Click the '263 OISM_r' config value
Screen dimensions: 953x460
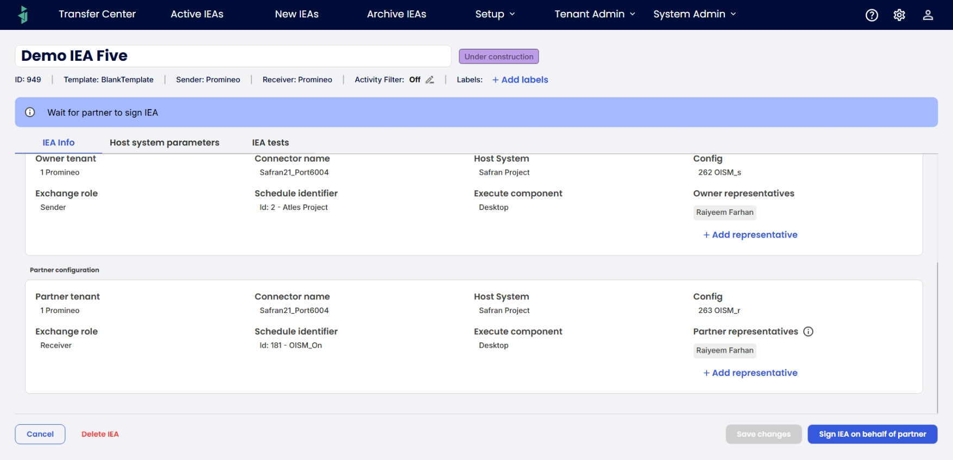click(719, 310)
